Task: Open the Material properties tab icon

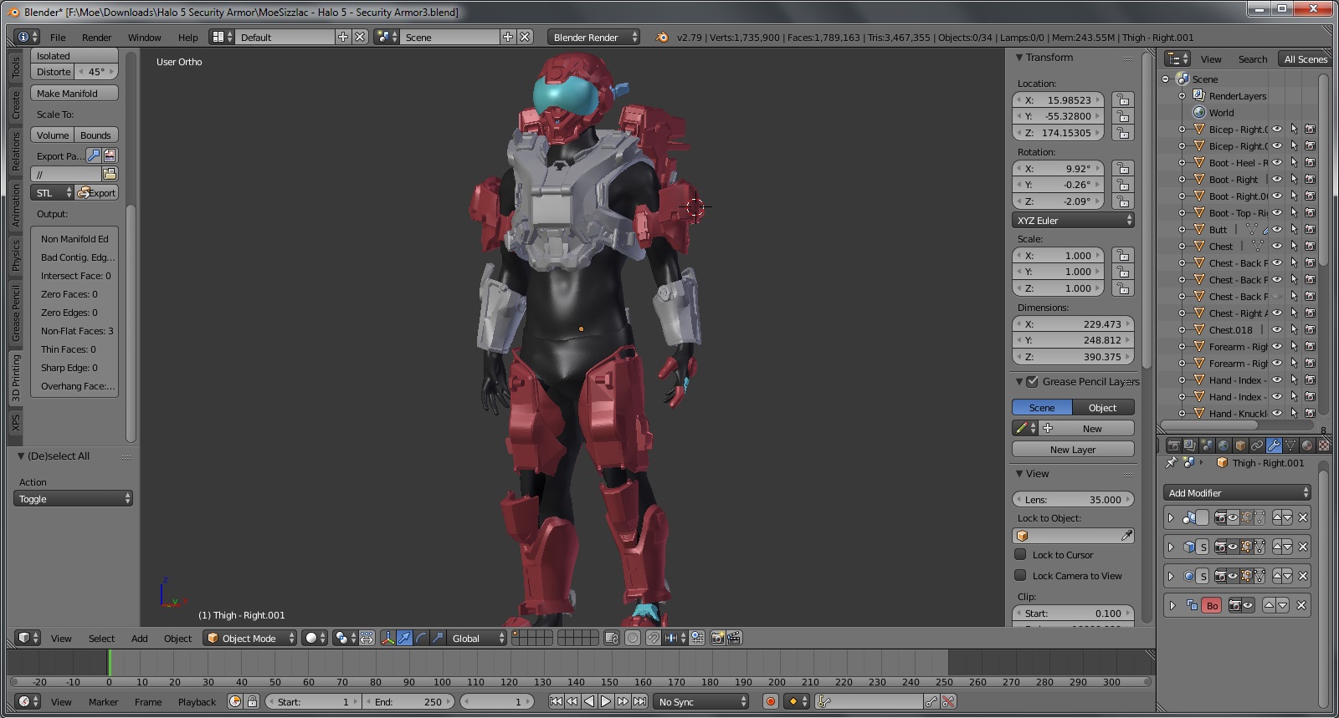Action: tap(1307, 446)
